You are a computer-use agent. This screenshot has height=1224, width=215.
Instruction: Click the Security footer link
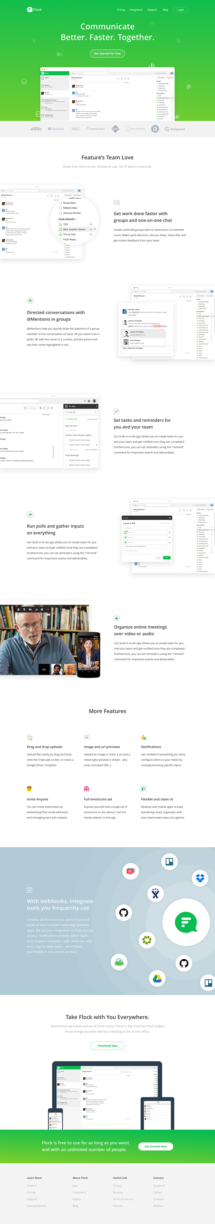(x=118, y=1192)
